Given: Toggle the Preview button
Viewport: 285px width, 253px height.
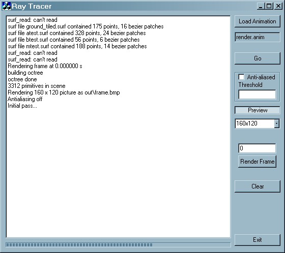Looking at the screenshot, I should click(257, 110).
